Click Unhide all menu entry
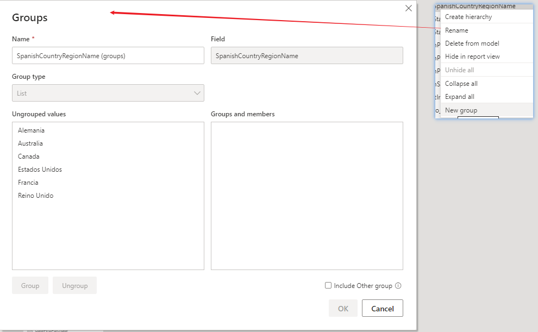This screenshot has width=538, height=332. click(486, 70)
